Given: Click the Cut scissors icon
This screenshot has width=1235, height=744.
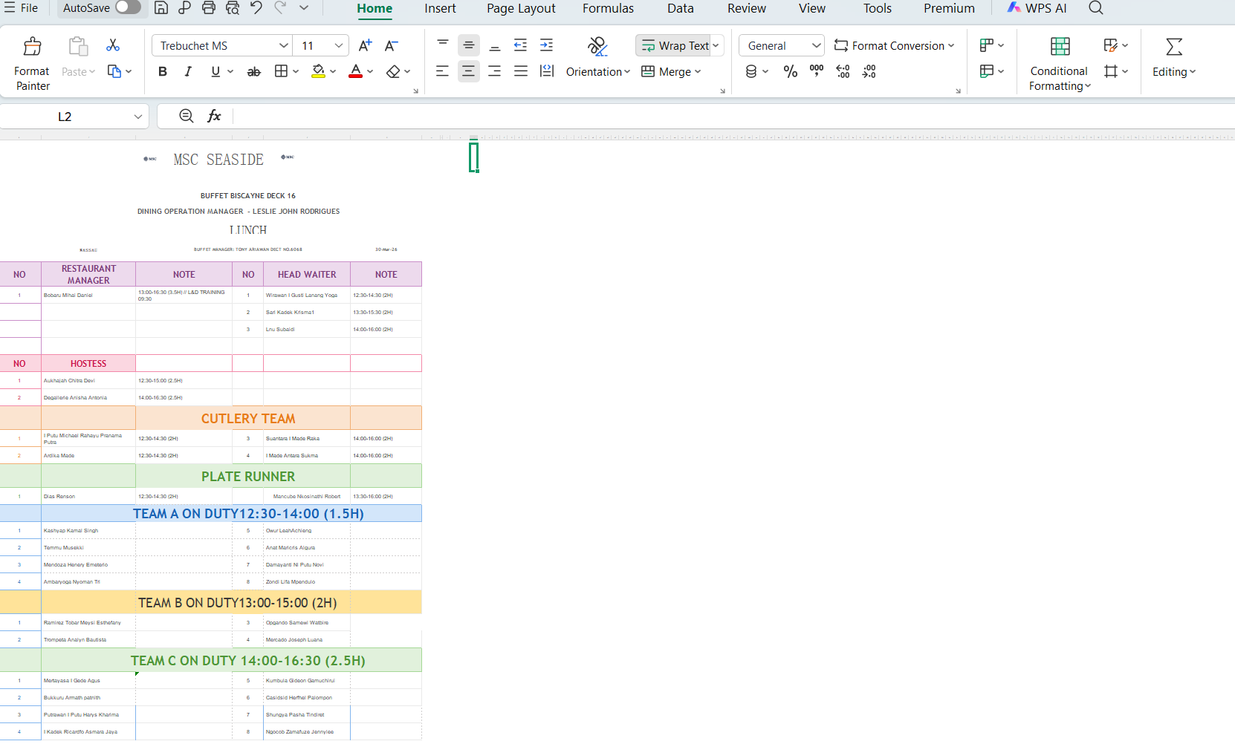Looking at the screenshot, I should tap(113, 45).
